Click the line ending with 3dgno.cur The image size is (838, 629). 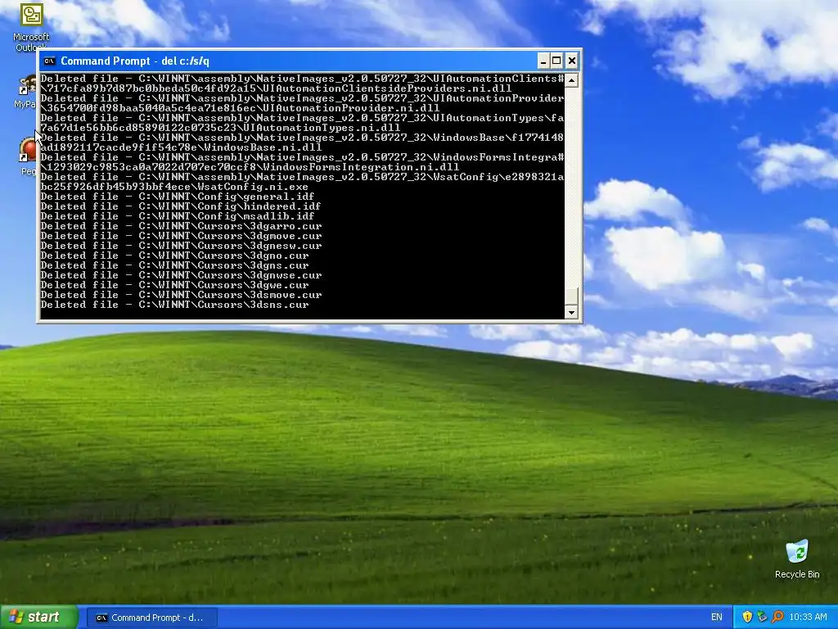[175, 256]
